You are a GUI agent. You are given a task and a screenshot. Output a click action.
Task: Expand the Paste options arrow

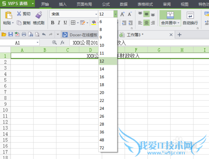point(13,23)
